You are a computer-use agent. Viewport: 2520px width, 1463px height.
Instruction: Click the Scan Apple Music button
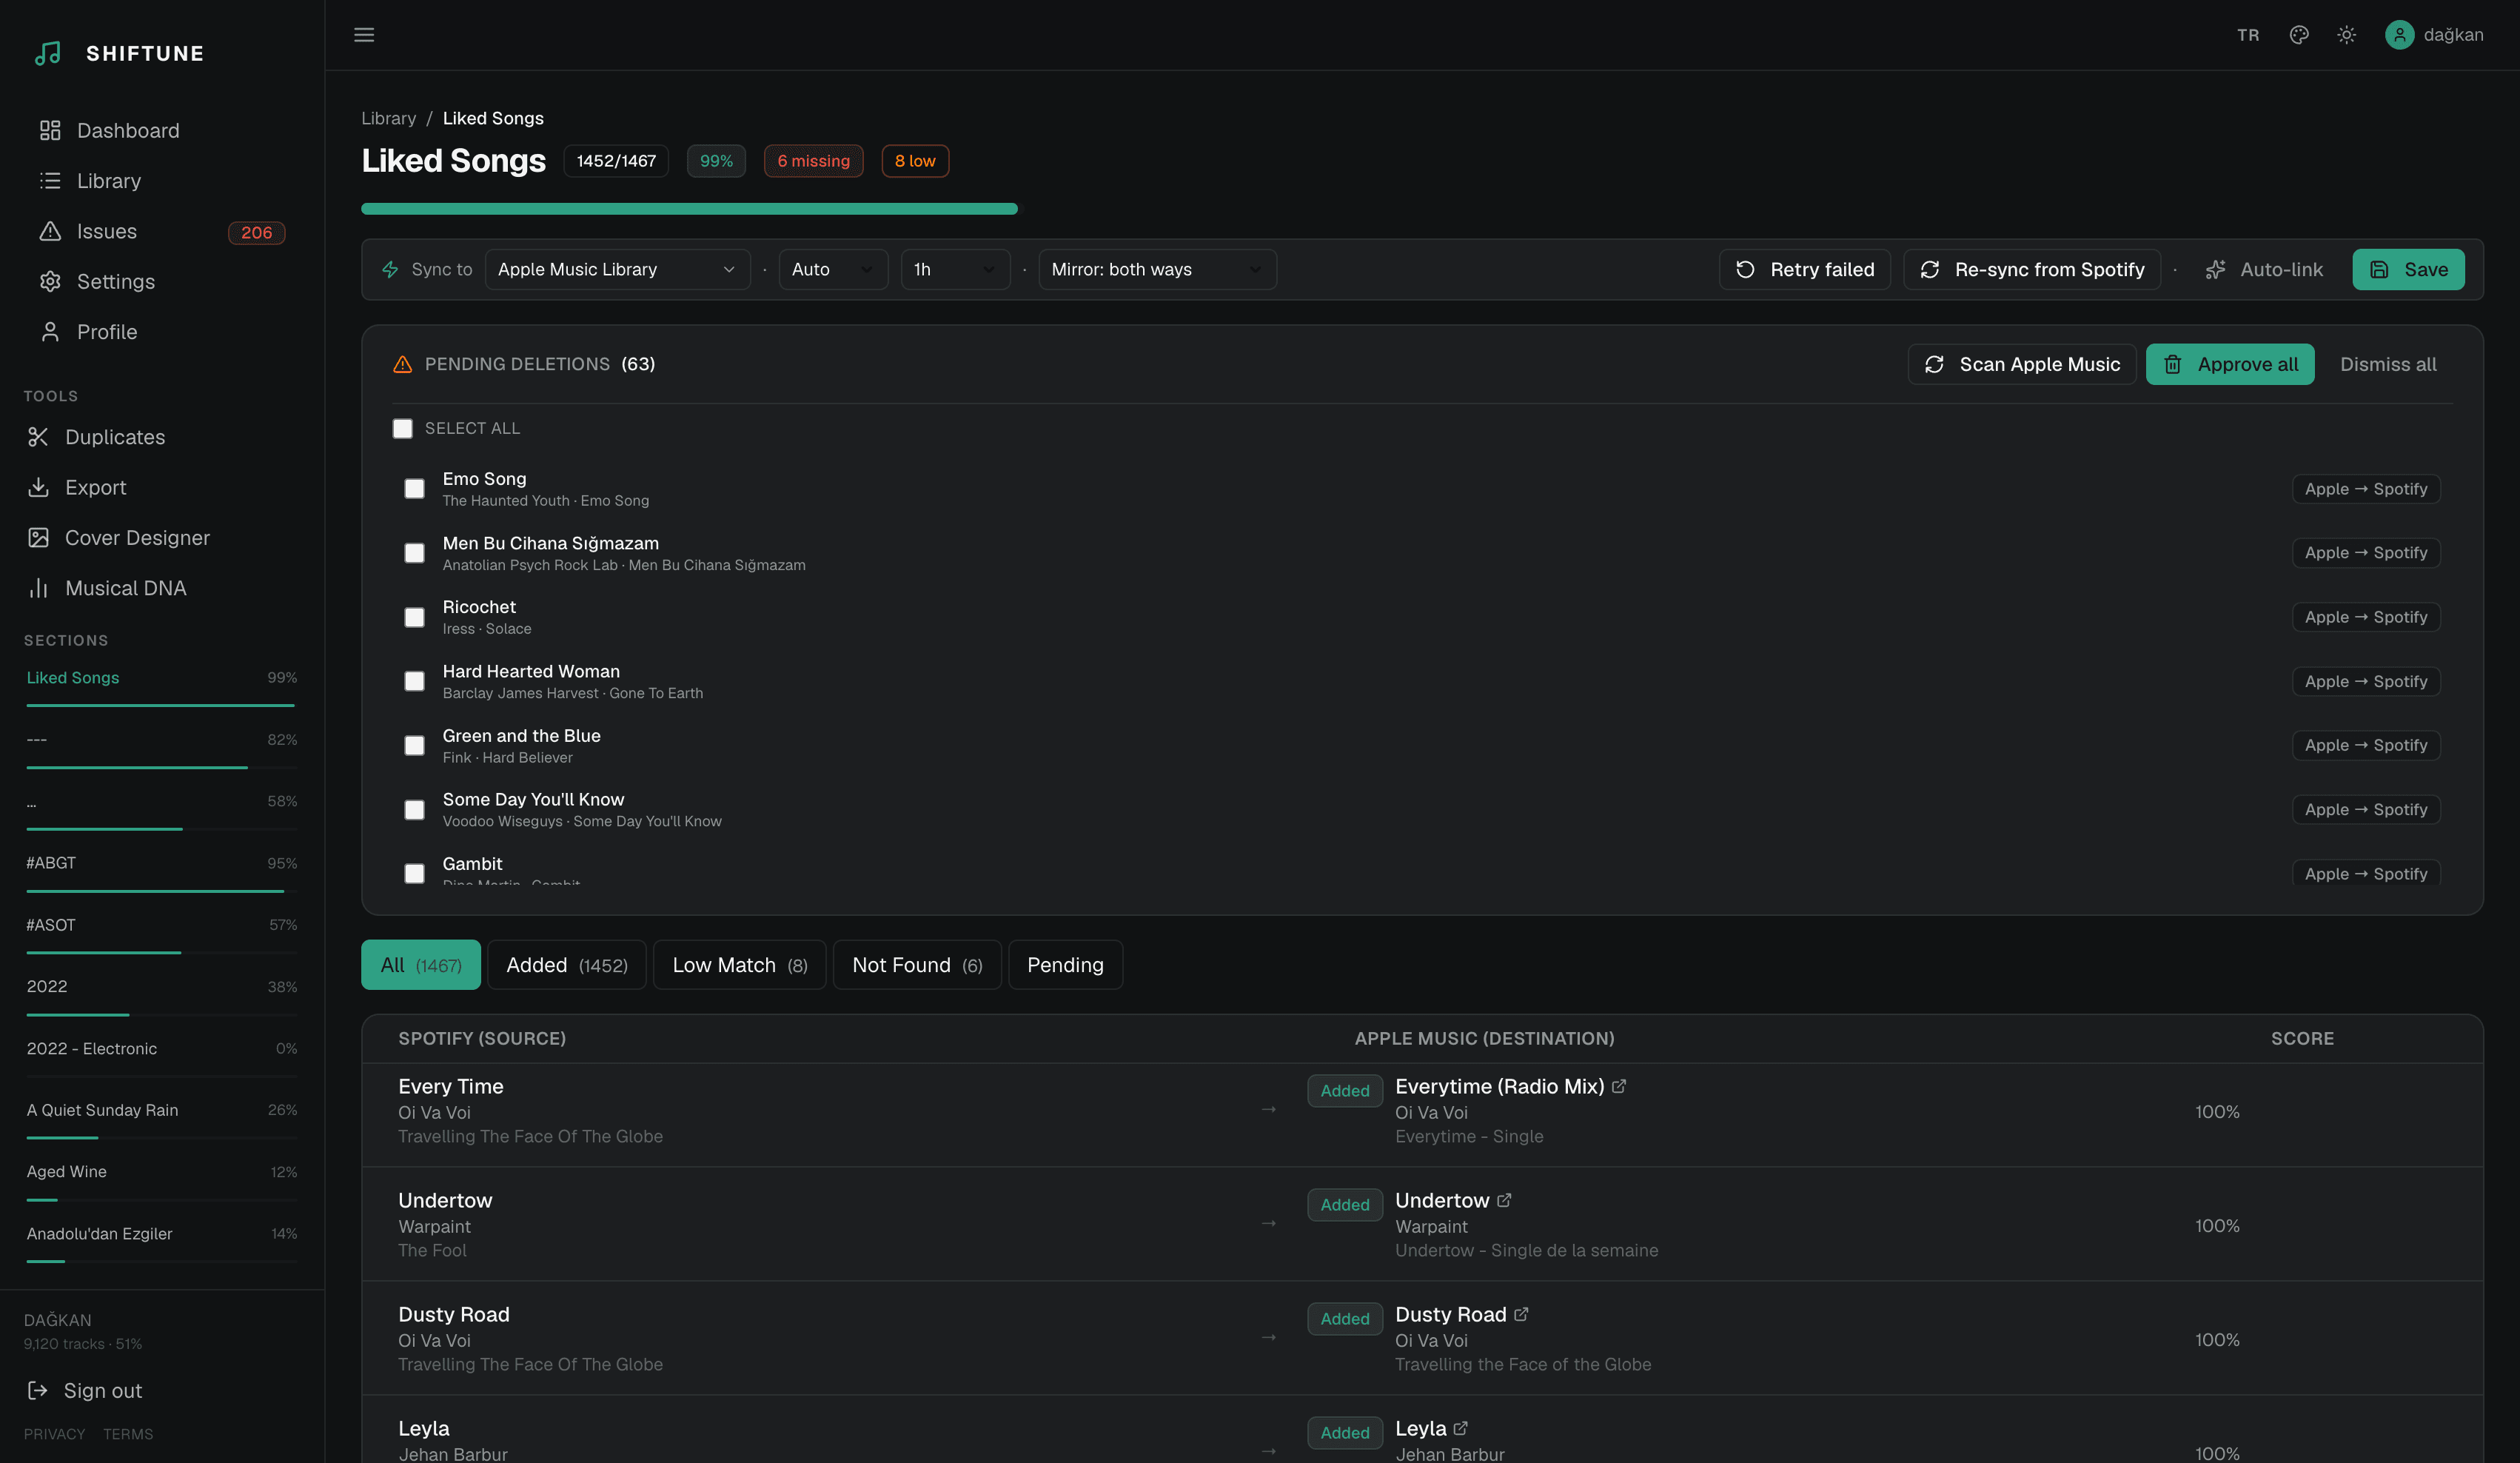tap(2021, 364)
